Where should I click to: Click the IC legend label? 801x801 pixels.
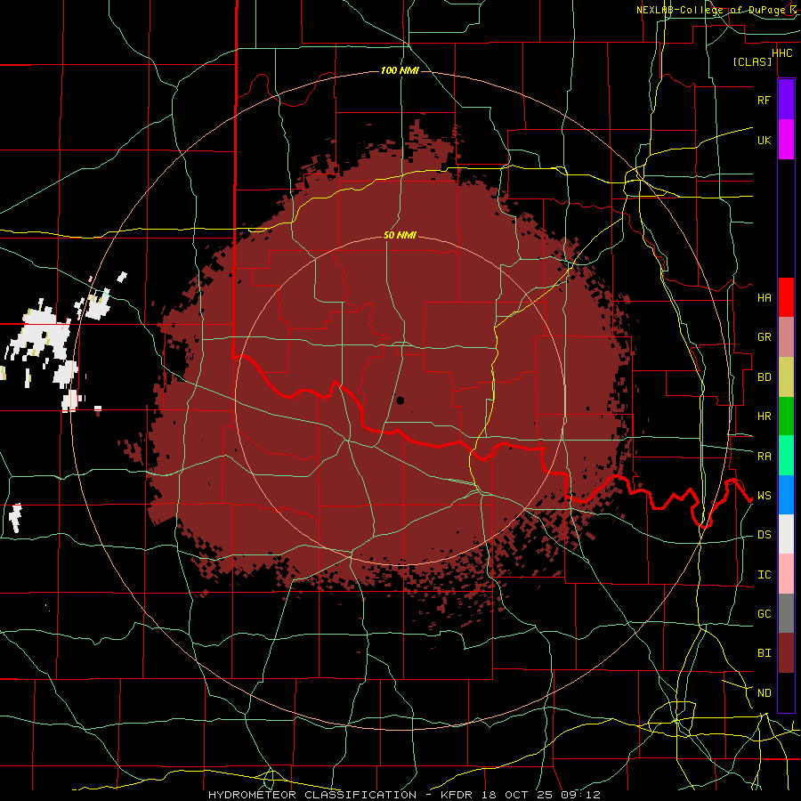click(x=764, y=575)
